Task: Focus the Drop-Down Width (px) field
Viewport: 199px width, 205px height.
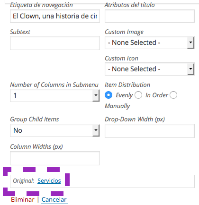Action: coord(150,131)
